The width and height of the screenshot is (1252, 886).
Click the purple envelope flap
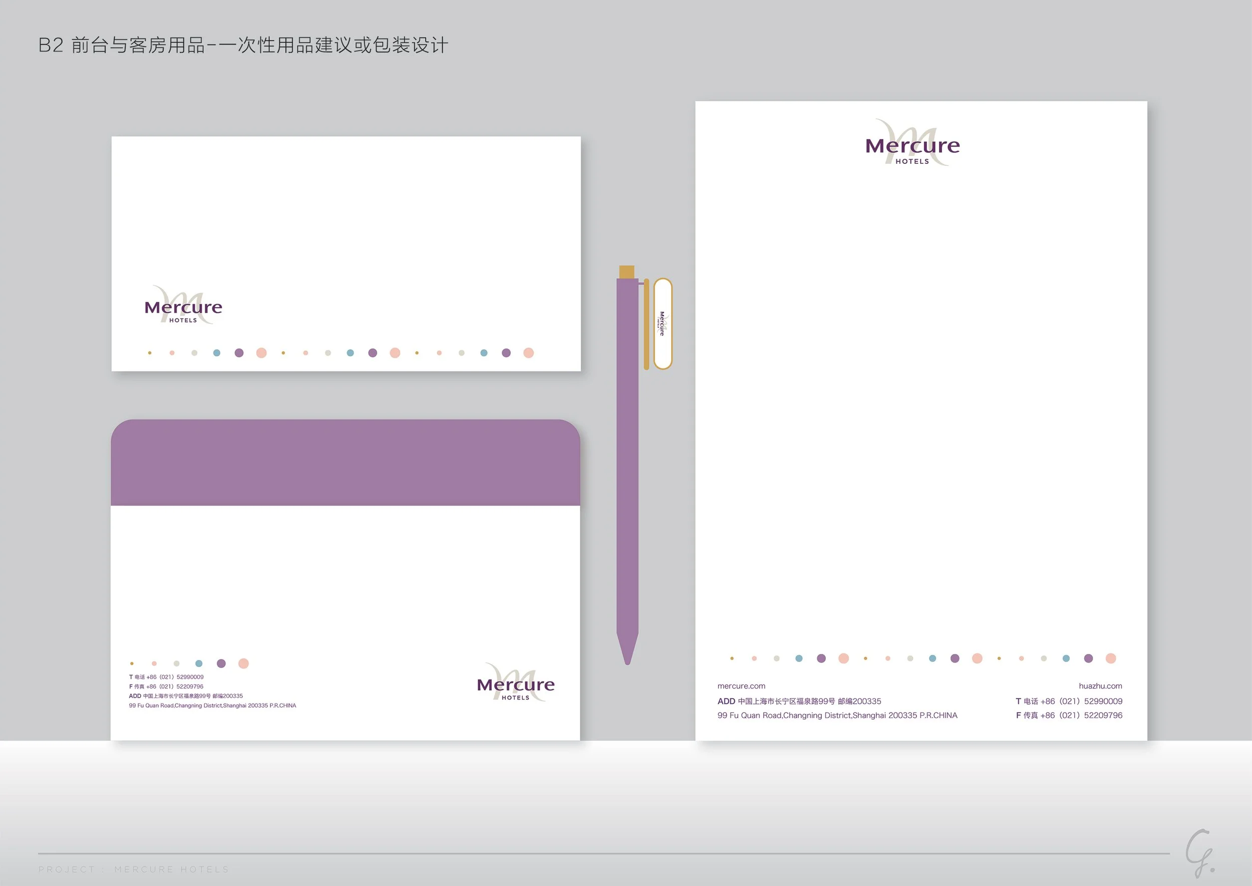(x=345, y=463)
